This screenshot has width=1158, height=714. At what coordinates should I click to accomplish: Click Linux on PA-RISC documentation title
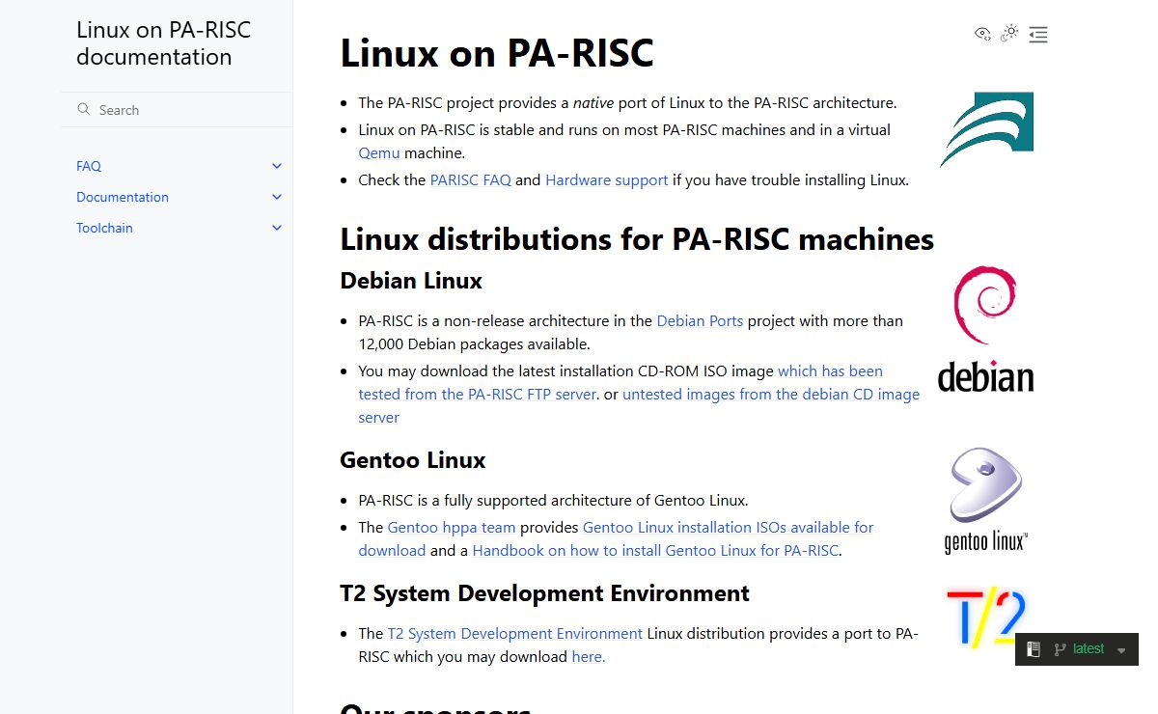pos(163,43)
